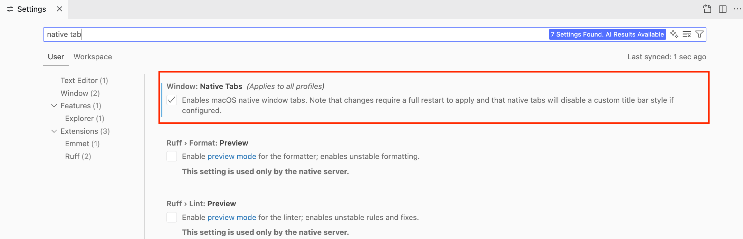Image resolution: width=743 pixels, height=239 pixels.
Task: Select Emmet in the settings tree
Action: point(82,144)
